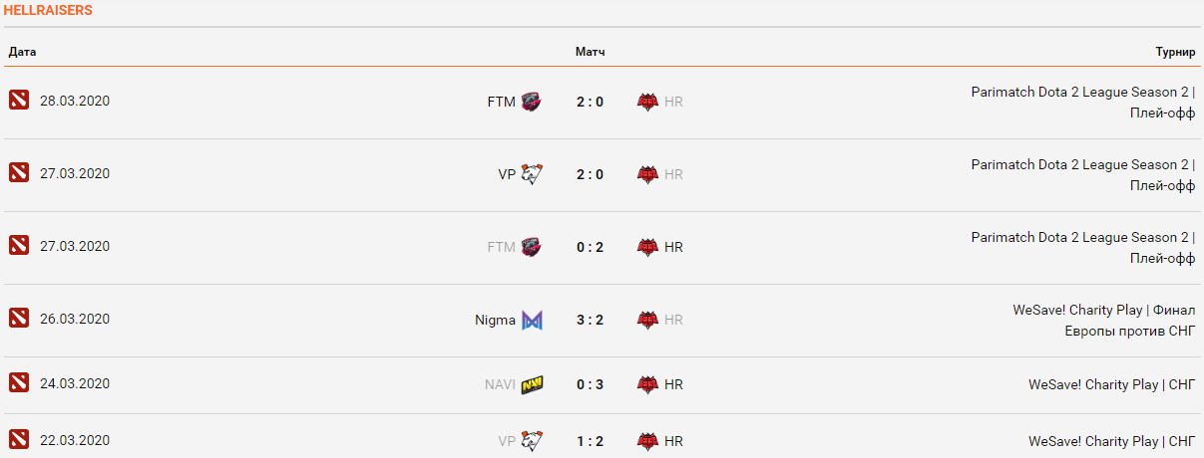
Task: Click the NAVI team logo
Action: [532, 383]
